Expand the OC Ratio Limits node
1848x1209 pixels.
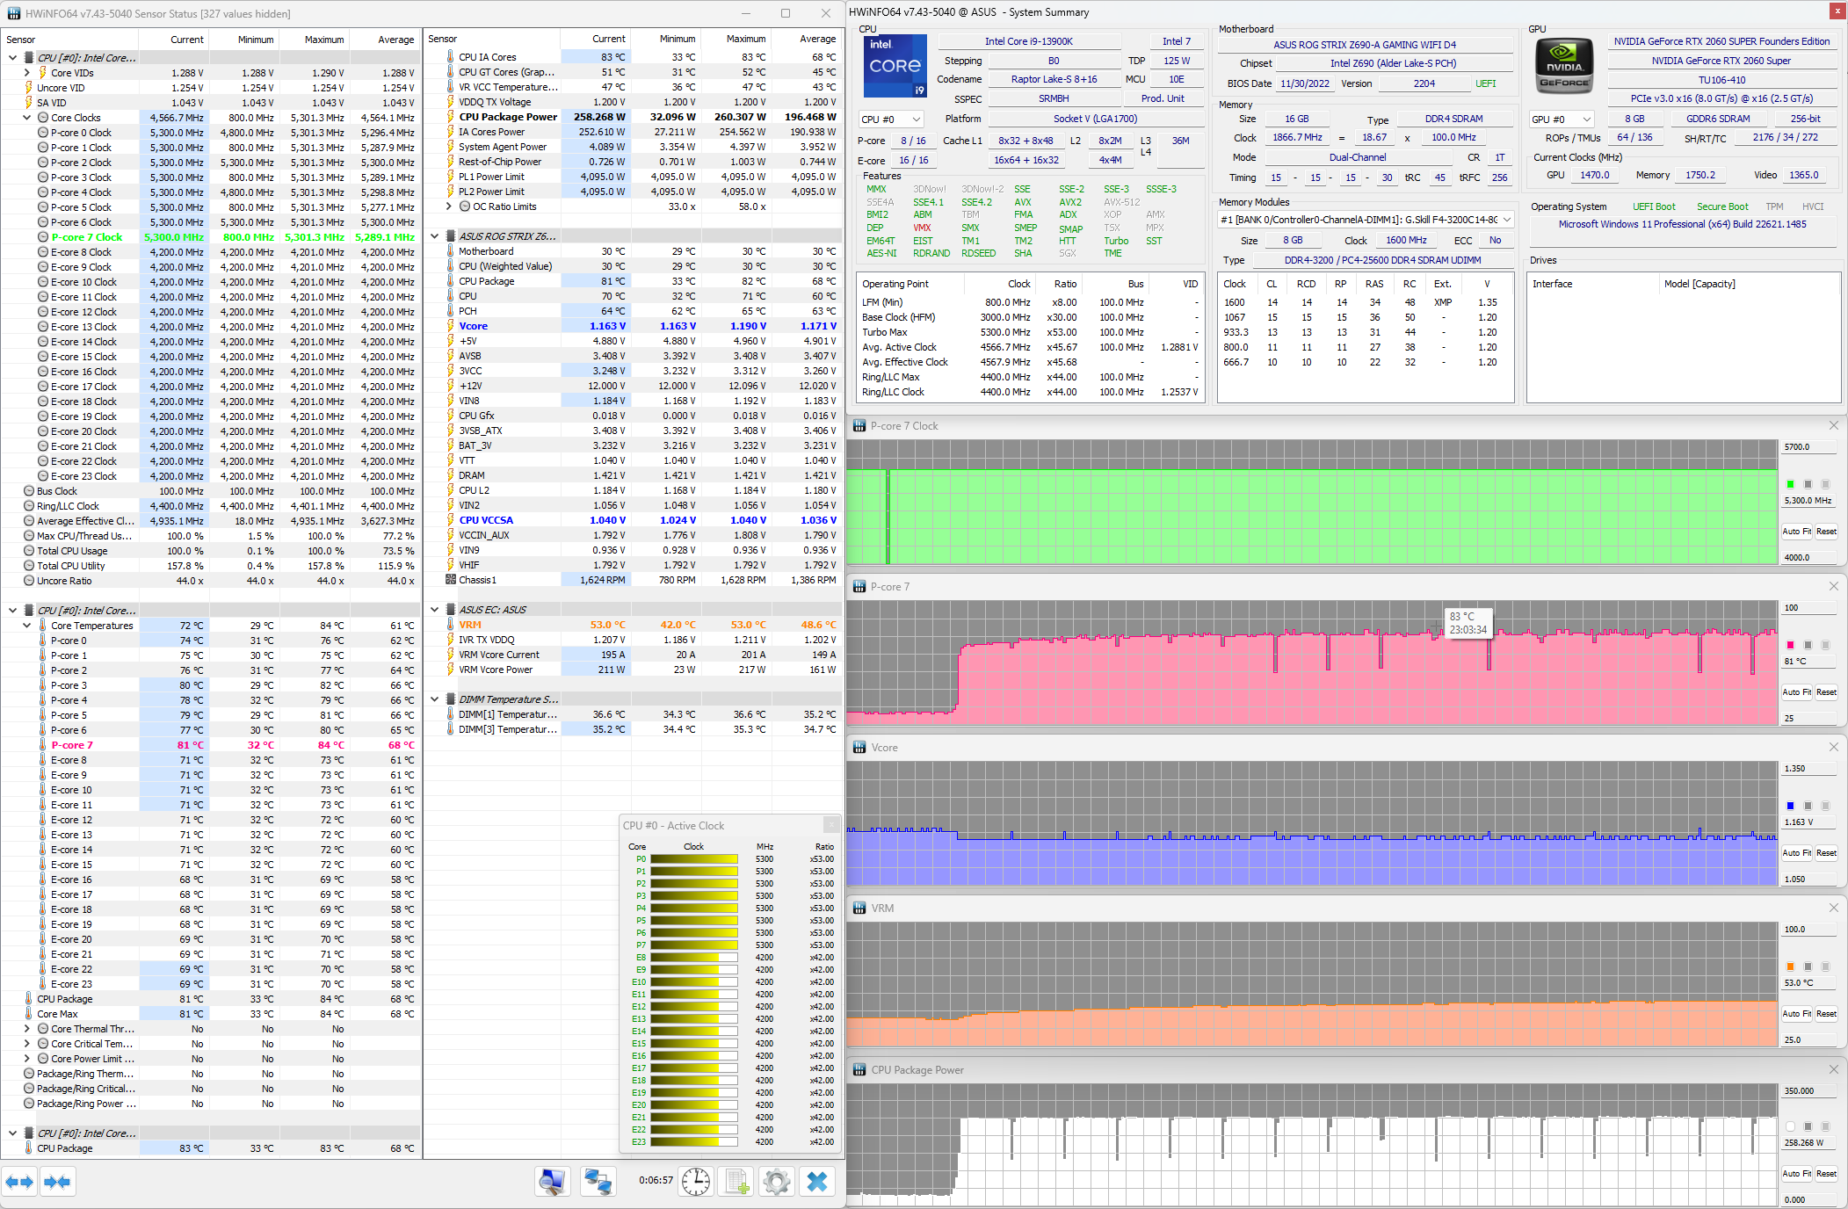(x=449, y=206)
